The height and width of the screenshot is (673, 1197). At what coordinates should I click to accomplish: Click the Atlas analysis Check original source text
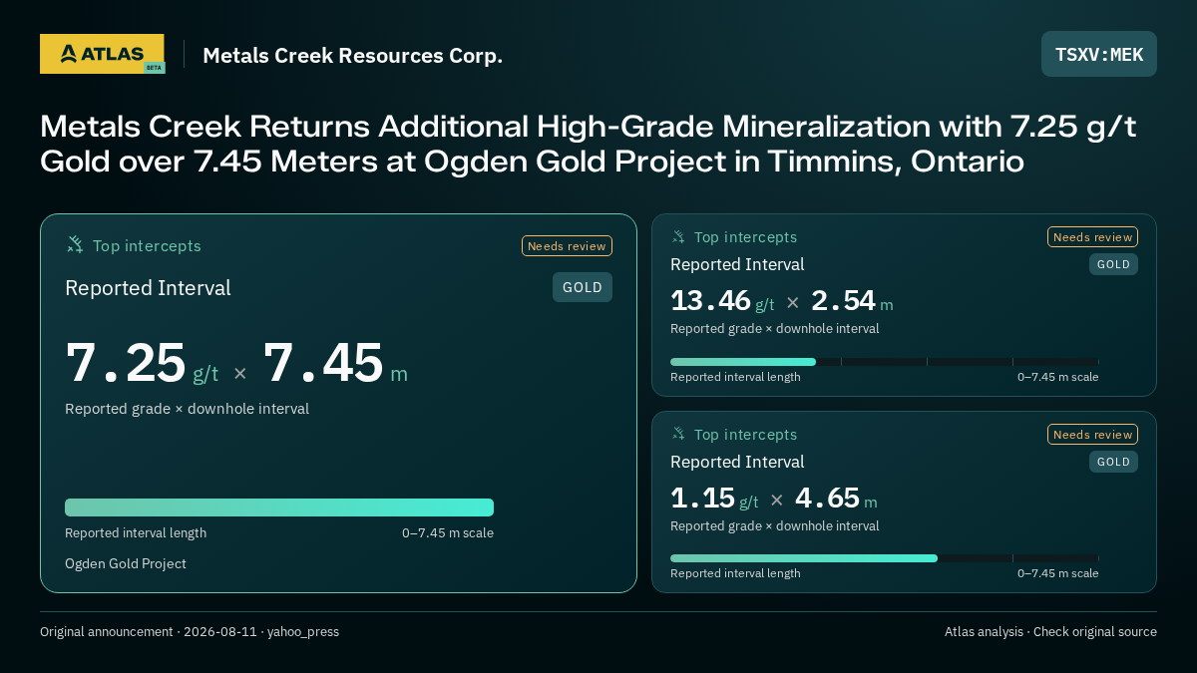point(1050,632)
